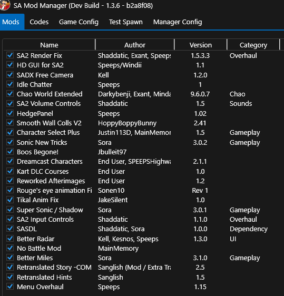The height and width of the screenshot is (296, 284).
Task: Click version Rev 1
Action: [200, 191]
